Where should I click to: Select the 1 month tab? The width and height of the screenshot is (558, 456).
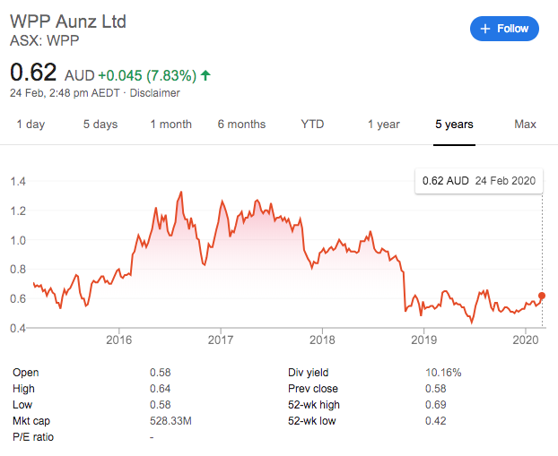170,125
